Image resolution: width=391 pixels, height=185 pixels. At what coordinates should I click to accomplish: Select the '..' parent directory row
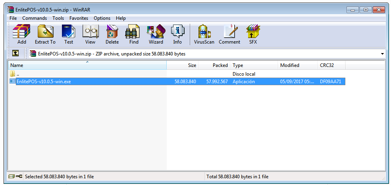point(177,74)
